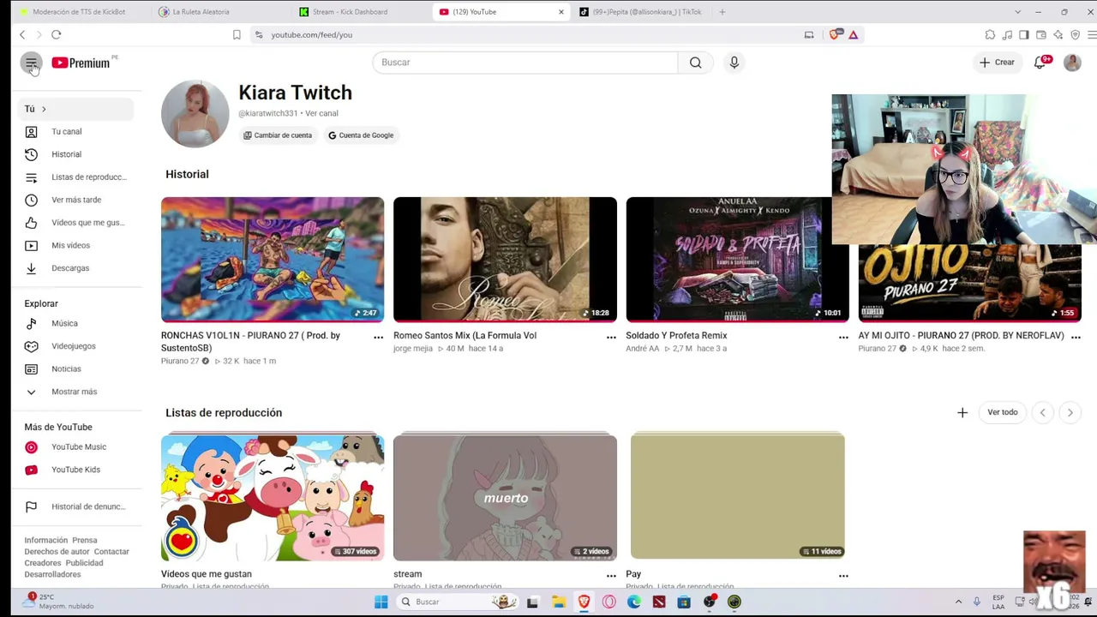Open the account avatar menu

[x=1072, y=63]
